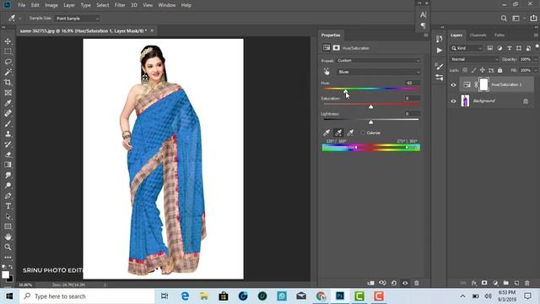This screenshot has height=304, width=540.
Task: Toggle lock image pixels brush icon
Action: tap(474, 70)
